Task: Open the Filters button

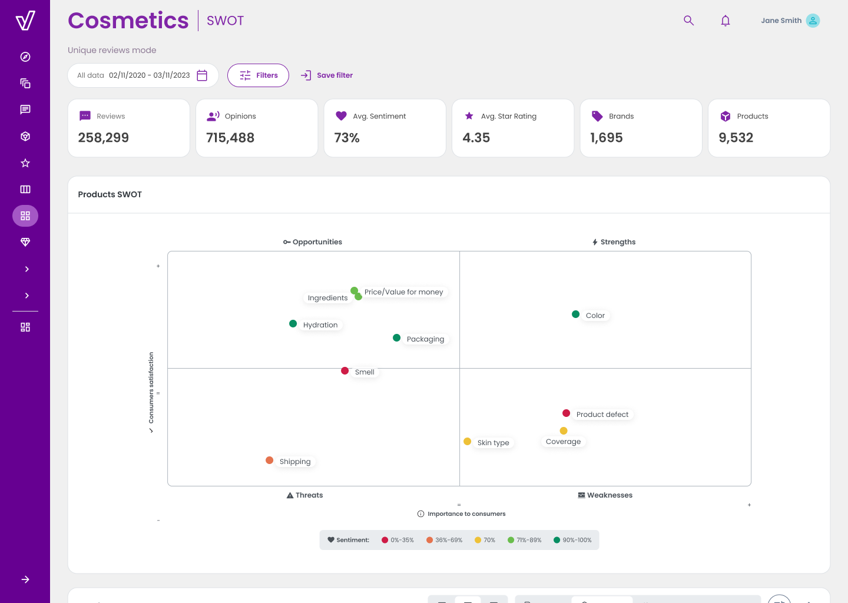Action: point(258,75)
